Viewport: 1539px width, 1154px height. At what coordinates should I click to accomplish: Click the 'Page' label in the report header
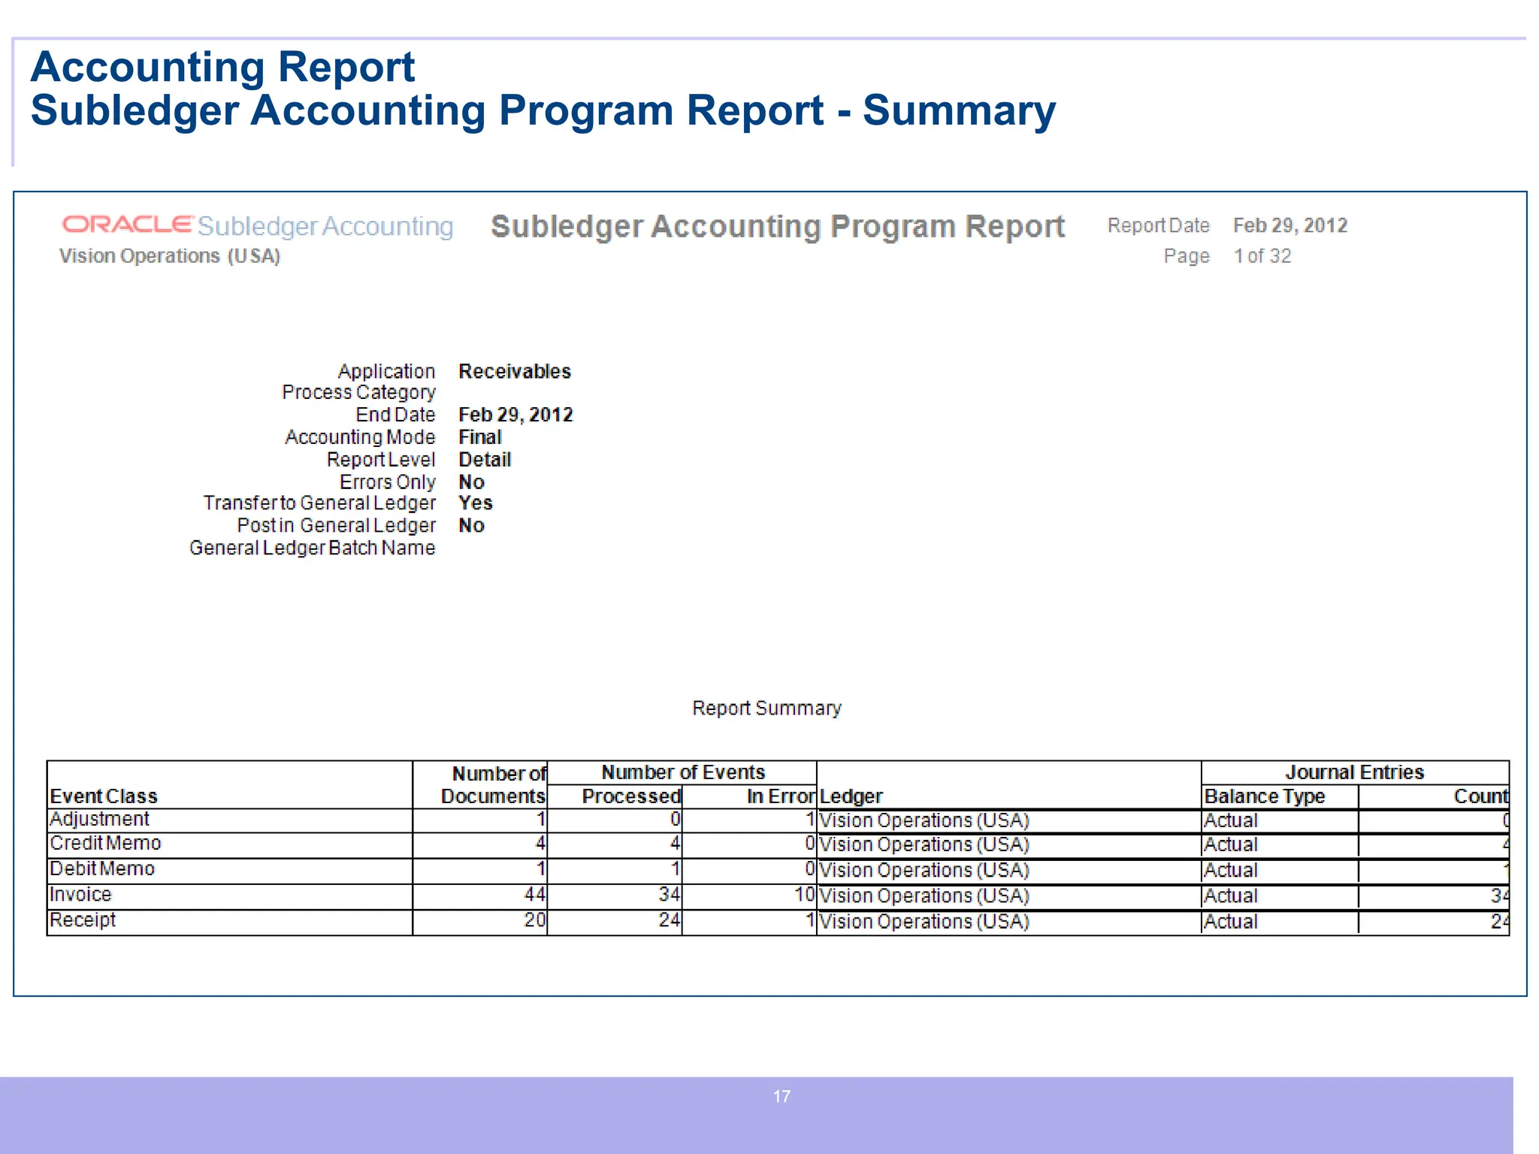coord(1187,256)
